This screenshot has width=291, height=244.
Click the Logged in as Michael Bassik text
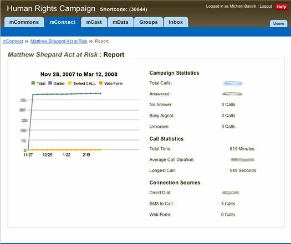click(x=231, y=6)
